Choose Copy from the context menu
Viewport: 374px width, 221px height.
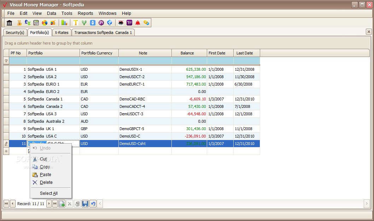point(51,167)
